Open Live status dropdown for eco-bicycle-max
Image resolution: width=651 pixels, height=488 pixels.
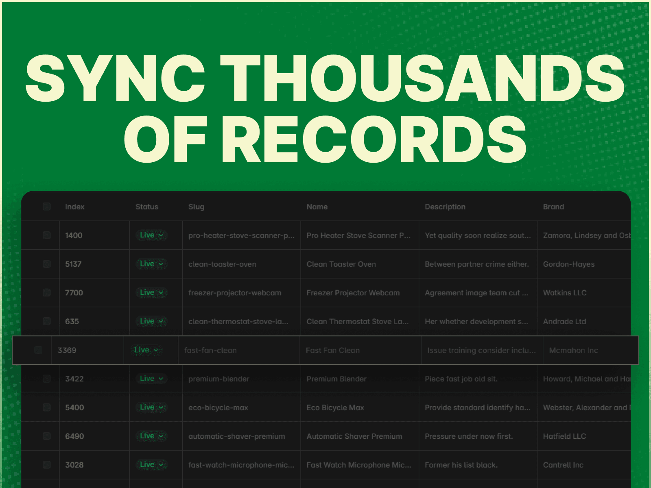click(x=151, y=407)
